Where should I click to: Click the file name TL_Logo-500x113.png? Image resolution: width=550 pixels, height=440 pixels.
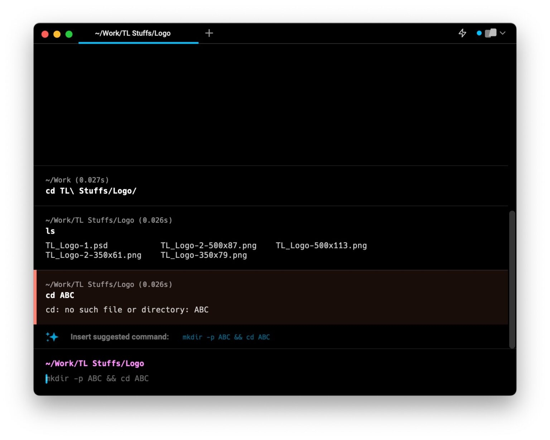[321, 245]
